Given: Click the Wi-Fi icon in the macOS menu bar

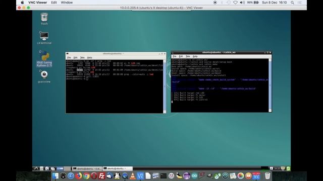Looking at the screenshot, I should point(235,3).
